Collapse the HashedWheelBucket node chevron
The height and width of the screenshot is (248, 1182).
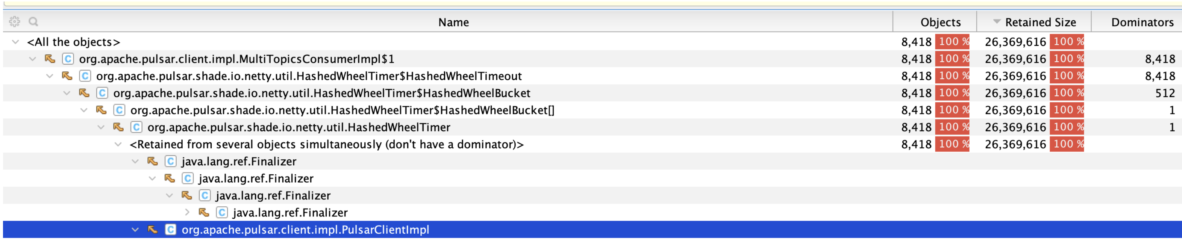tap(67, 93)
